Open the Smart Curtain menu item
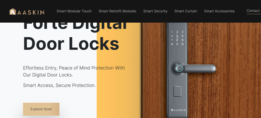 186,11
